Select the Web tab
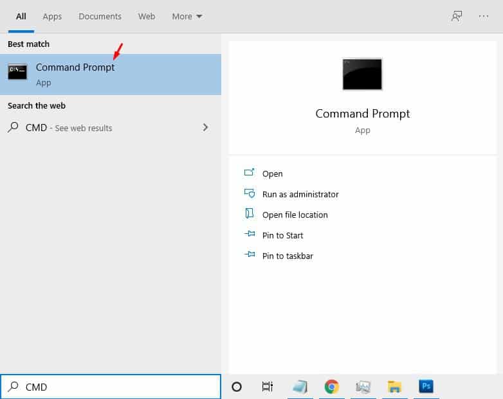Viewport: 503px width, 399px height. [x=147, y=16]
